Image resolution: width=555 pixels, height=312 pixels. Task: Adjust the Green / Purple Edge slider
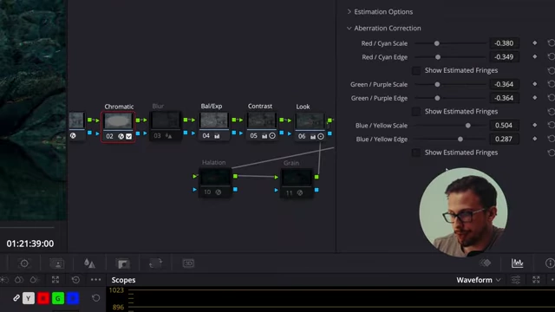click(x=450, y=98)
